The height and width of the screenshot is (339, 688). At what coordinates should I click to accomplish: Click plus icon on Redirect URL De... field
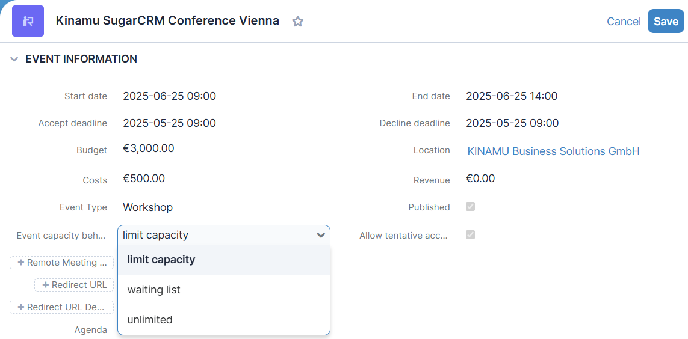(21, 307)
